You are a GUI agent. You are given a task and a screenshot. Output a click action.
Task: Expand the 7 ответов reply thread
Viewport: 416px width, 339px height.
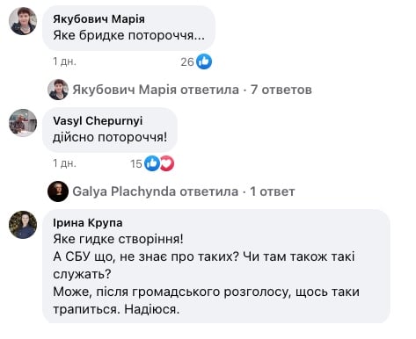(281, 90)
